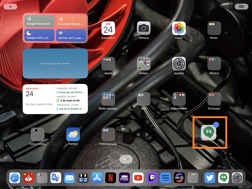Open the Santander app in the dock
Image resolution: width=252 pixels, height=189 pixels.
tap(28, 178)
